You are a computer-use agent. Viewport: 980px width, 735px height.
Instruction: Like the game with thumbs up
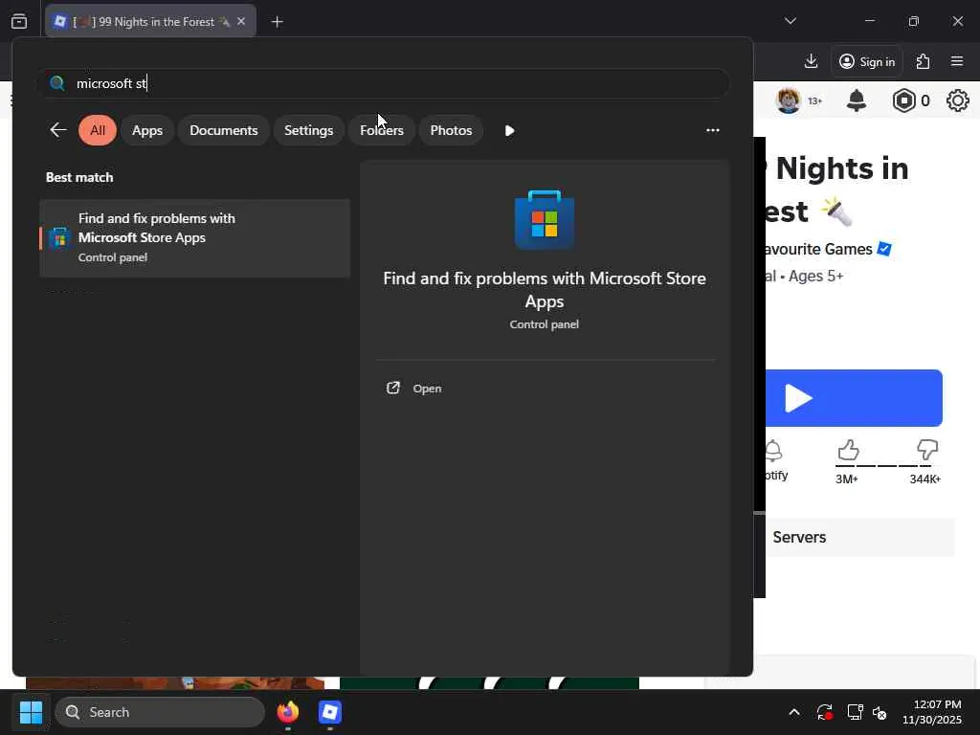tap(848, 450)
